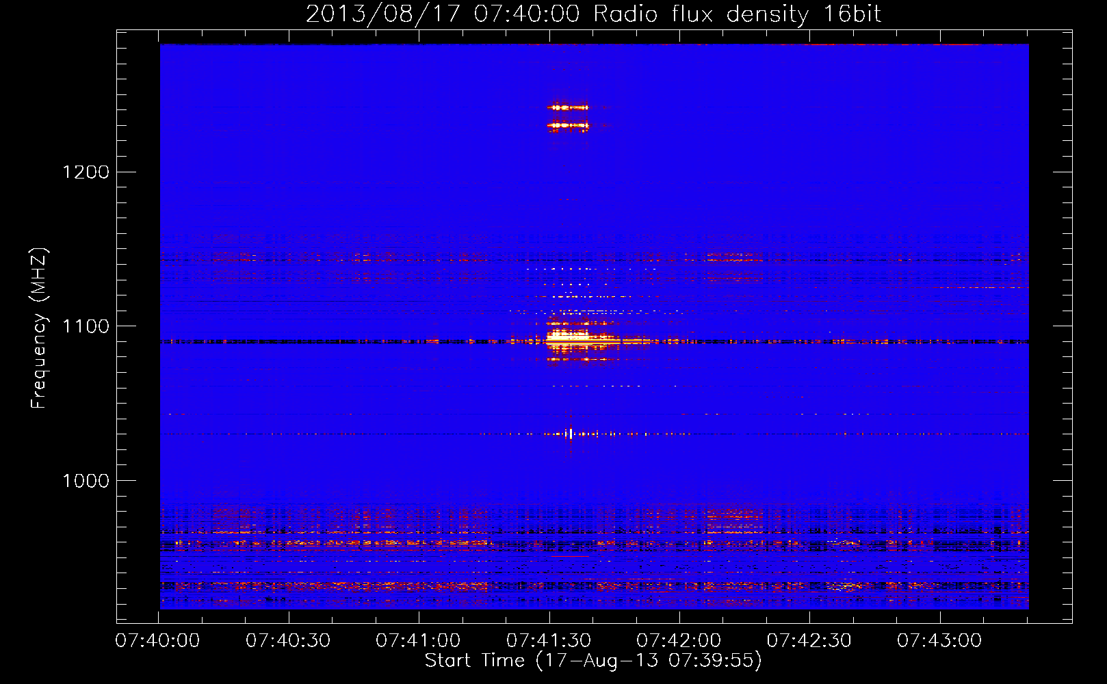The image size is (1107, 684).
Task: Click the 07:40:00 time tick label
Action: pyautogui.click(x=158, y=641)
